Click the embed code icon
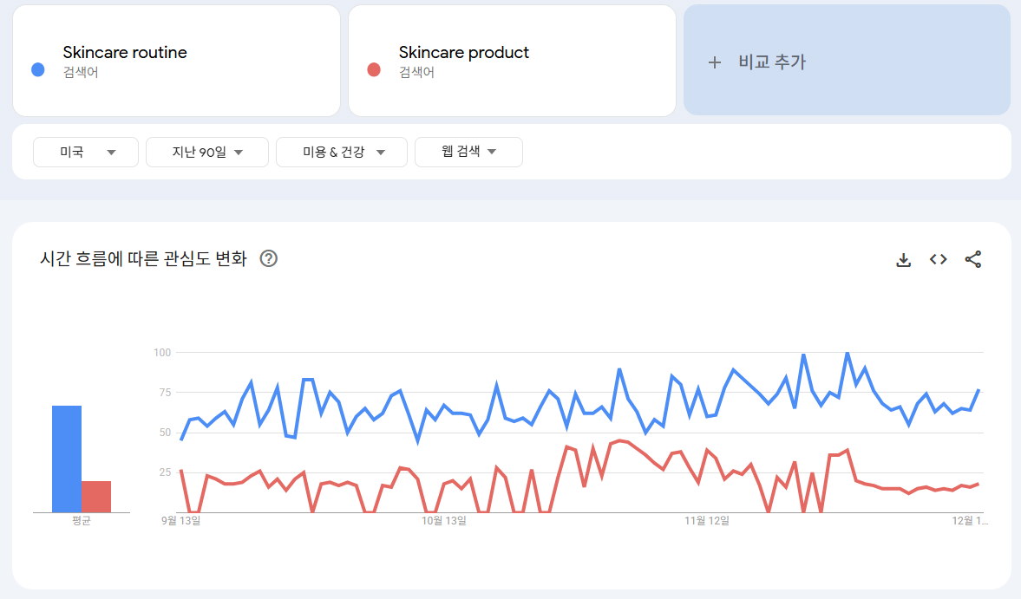The width and height of the screenshot is (1021, 599). pos(938,259)
